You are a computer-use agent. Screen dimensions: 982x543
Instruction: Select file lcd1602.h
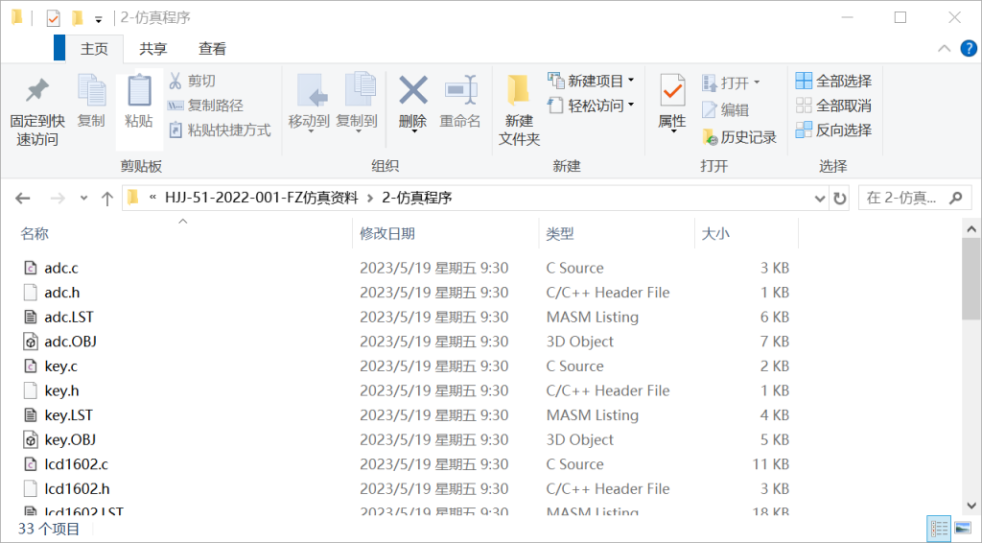pyautogui.click(x=77, y=488)
